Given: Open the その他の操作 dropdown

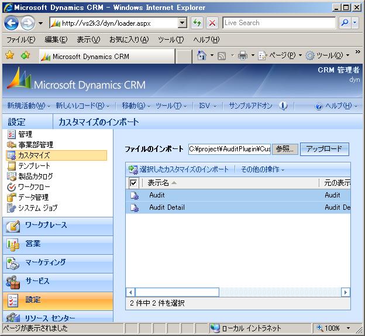Looking at the screenshot, I should (x=262, y=169).
